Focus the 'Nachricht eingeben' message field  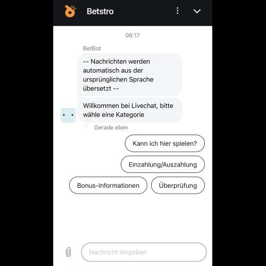(144, 252)
